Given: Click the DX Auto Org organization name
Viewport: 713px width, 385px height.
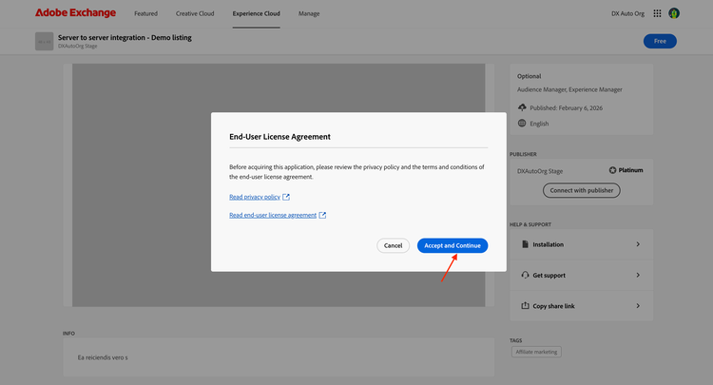Looking at the screenshot, I should click(627, 13).
